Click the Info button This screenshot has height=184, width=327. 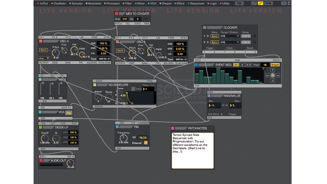239,3
